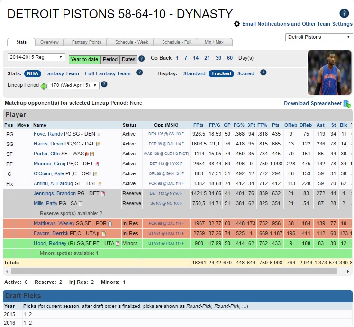The image size is (354, 327).
Task: Click the settings gear icon
Action: pos(237,24)
